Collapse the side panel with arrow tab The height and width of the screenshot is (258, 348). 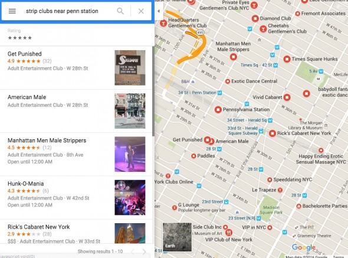(x=159, y=11)
